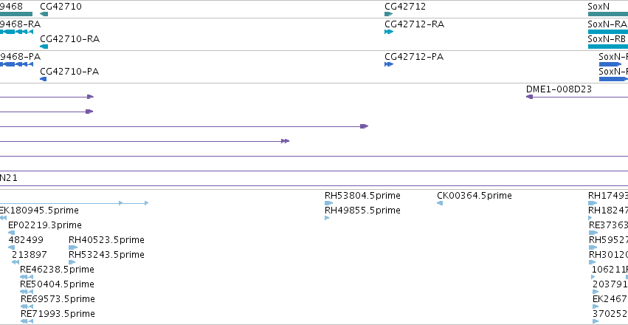Viewport: 628px width, 325px height.
Task: Click the 9468-RA transcript label
Action: click(x=20, y=24)
